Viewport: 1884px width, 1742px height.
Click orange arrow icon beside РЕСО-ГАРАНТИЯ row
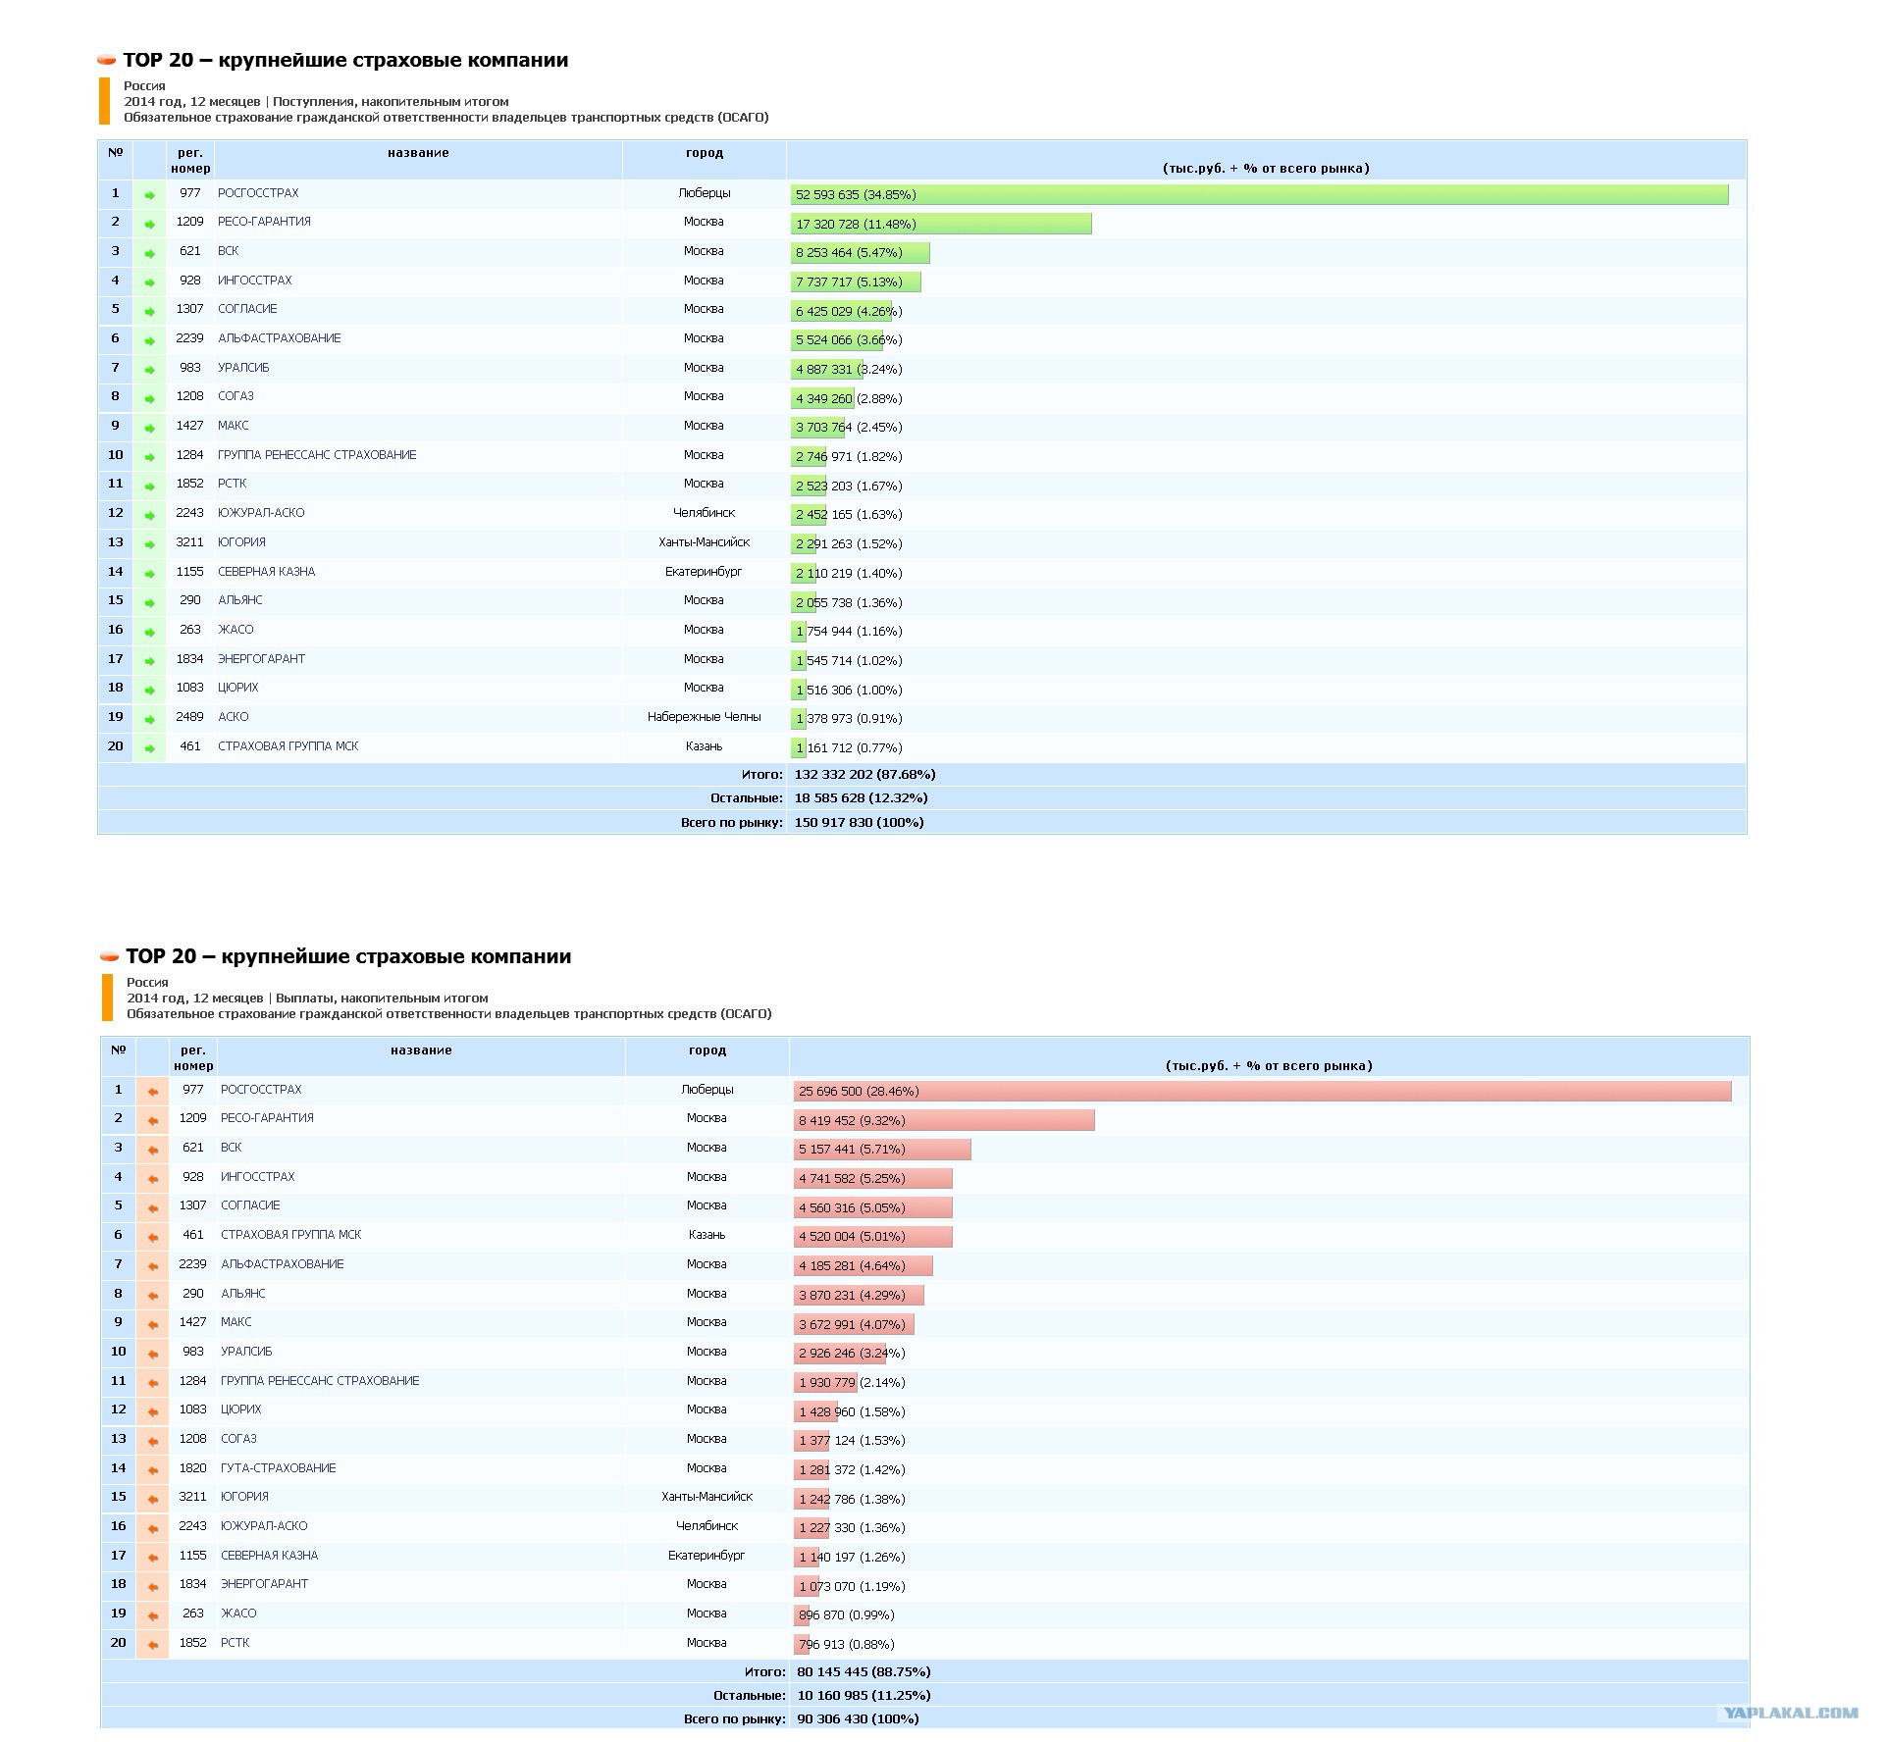(x=153, y=1120)
